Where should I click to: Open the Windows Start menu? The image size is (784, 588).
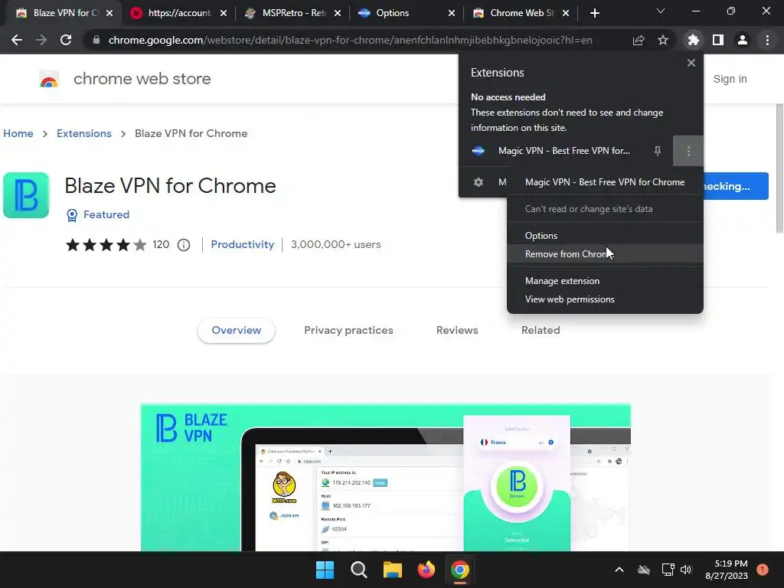coord(325,570)
